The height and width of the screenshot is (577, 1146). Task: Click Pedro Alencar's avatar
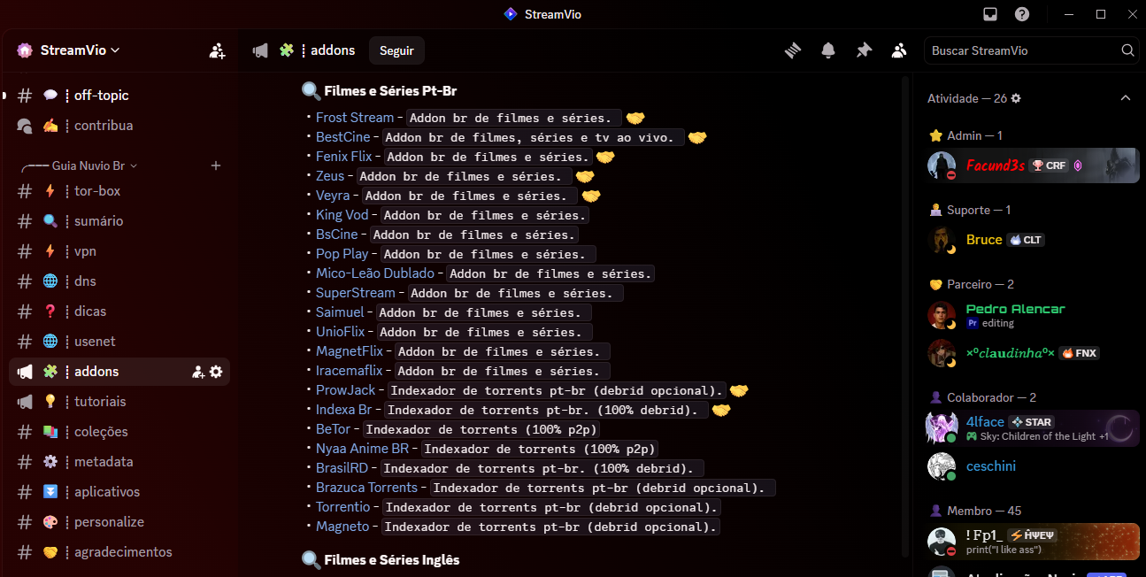pyautogui.click(x=942, y=315)
